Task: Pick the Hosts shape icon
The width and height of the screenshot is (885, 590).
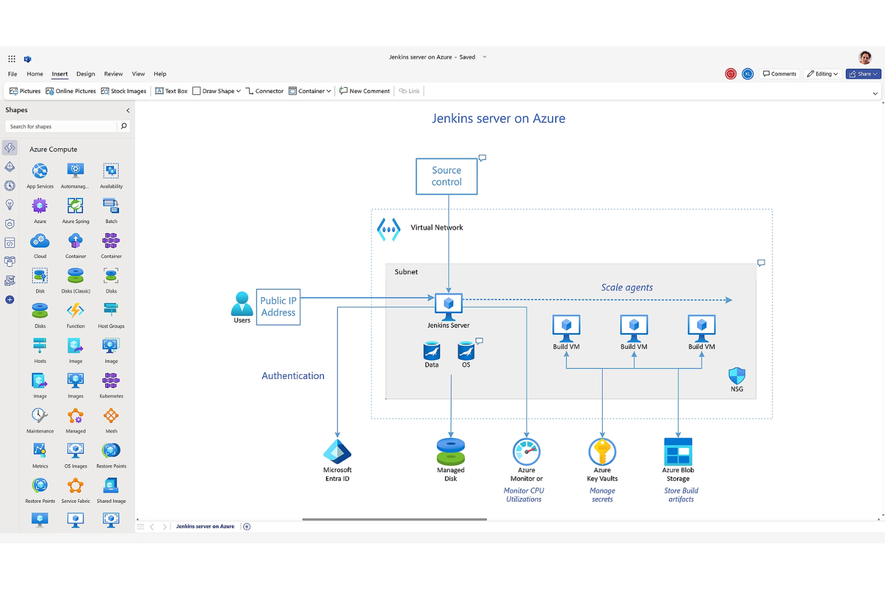Action: (40, 346)
